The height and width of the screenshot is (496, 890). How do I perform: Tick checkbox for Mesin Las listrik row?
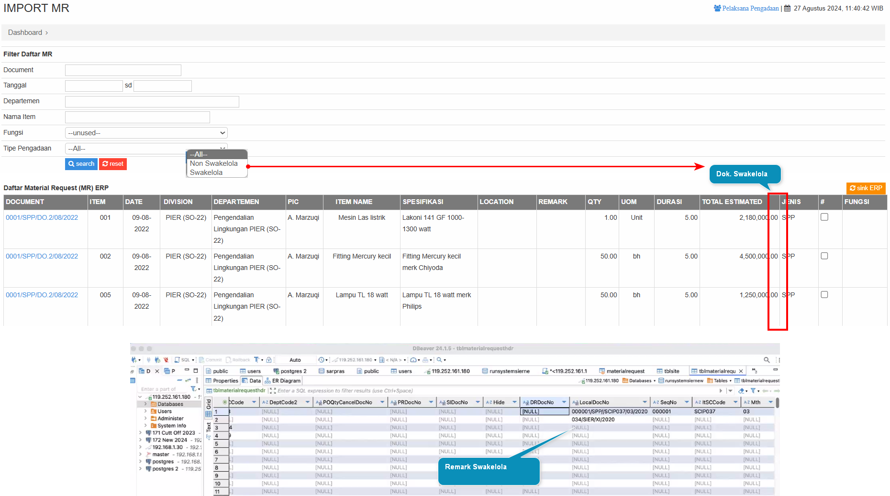pos(824,217)
